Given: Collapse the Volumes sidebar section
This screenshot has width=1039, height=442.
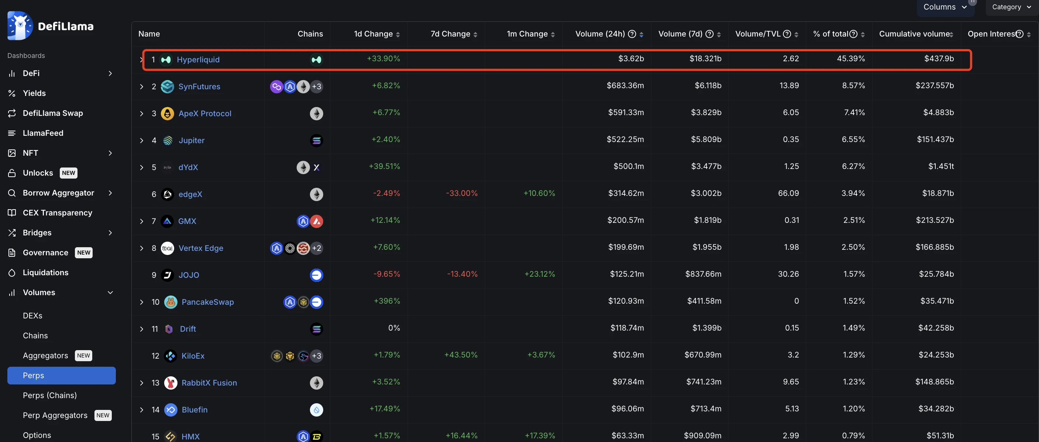Looking at the screenshot, I should (110, 292).
